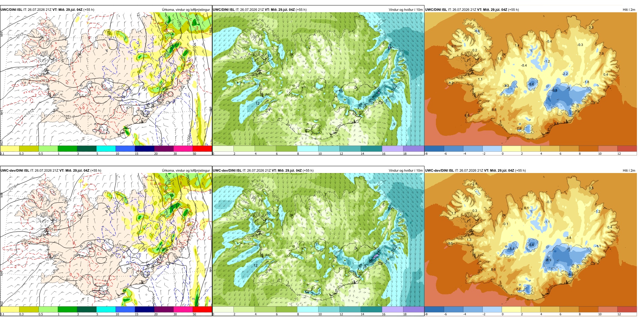Click the 15 wind label on UWC wind map
This screenshot has height=321, width=643.
(x=341, y=91)
